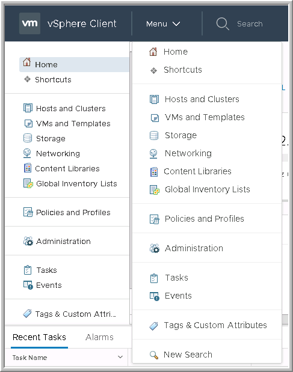Click Content Libraries icon in left sidebar
293x372 pixels.
point(28,168)
